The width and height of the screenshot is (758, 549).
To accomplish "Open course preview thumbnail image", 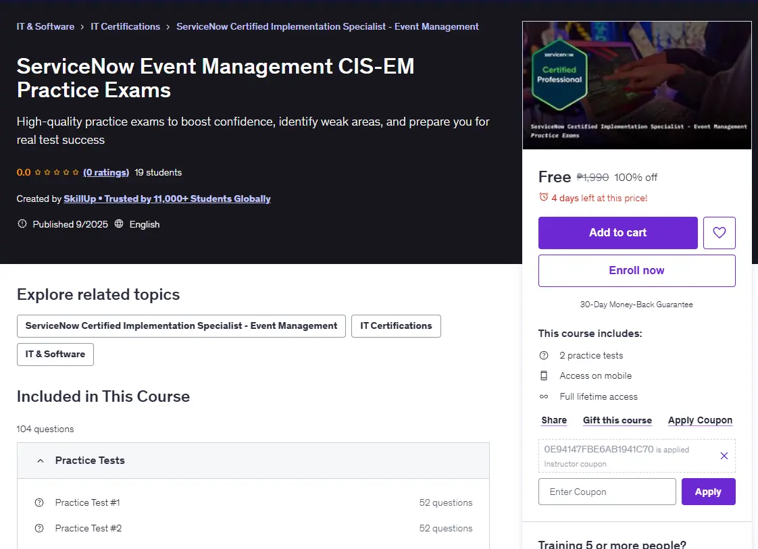I will pos(636,85).
